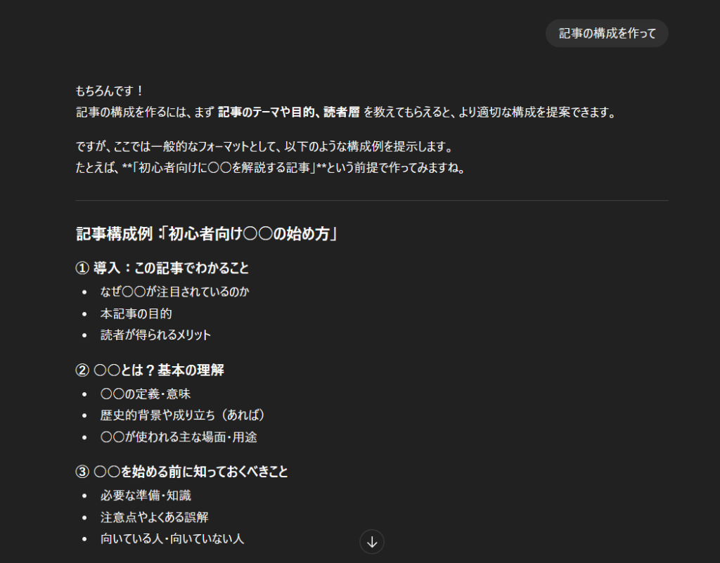Select bullet 歴史的背景や成り立ち（あれば）
The image size is (720, 563).
182,415
